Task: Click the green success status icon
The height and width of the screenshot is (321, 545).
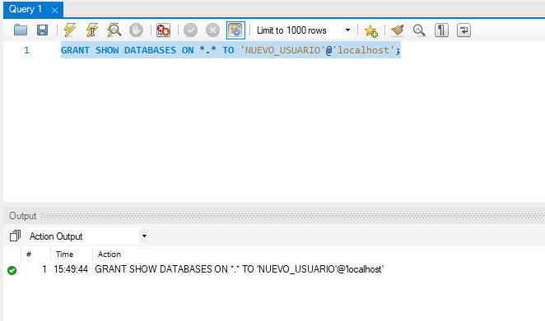Action: 12,270
